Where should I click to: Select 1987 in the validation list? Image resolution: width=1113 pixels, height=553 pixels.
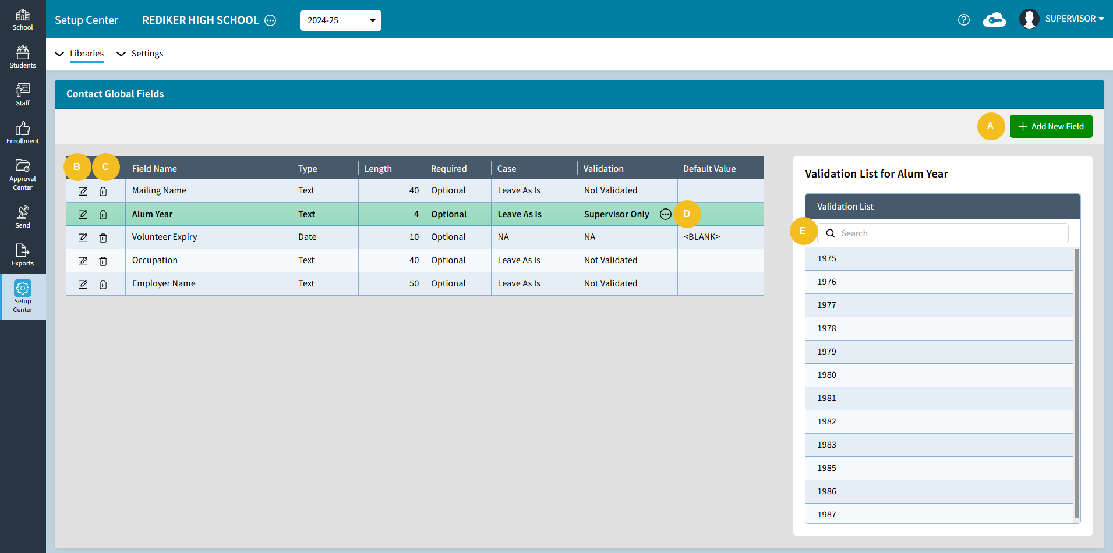click(939, 513)
